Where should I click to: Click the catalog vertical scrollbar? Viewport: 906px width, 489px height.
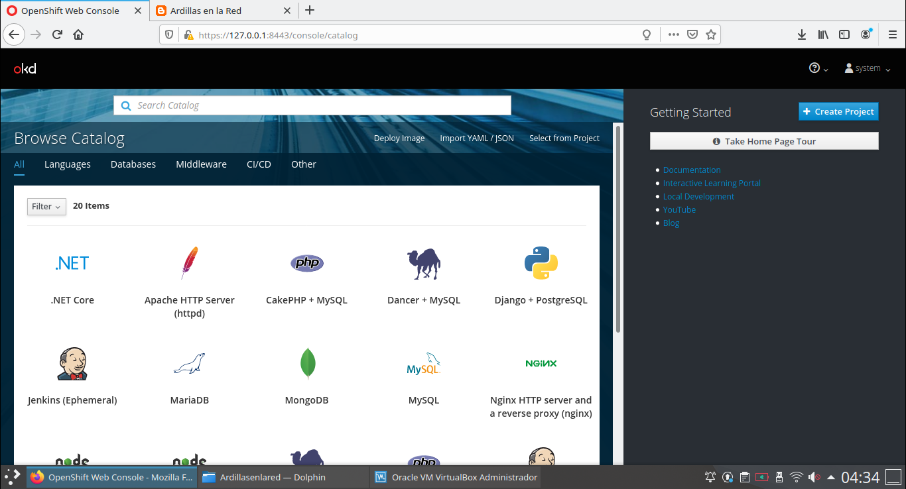tap(618, 229)
